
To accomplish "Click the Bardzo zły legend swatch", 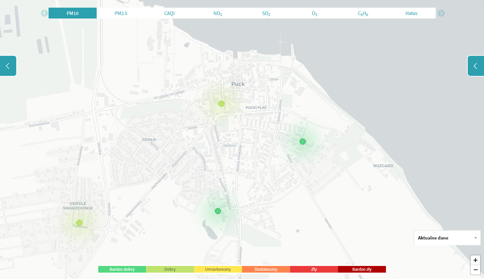I will pyautogui.click(x=362, y=269).
